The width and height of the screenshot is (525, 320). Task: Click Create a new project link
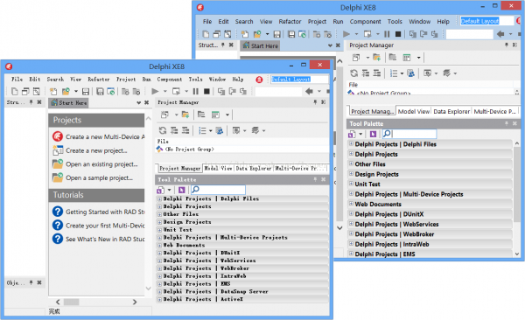pos(96,150)
